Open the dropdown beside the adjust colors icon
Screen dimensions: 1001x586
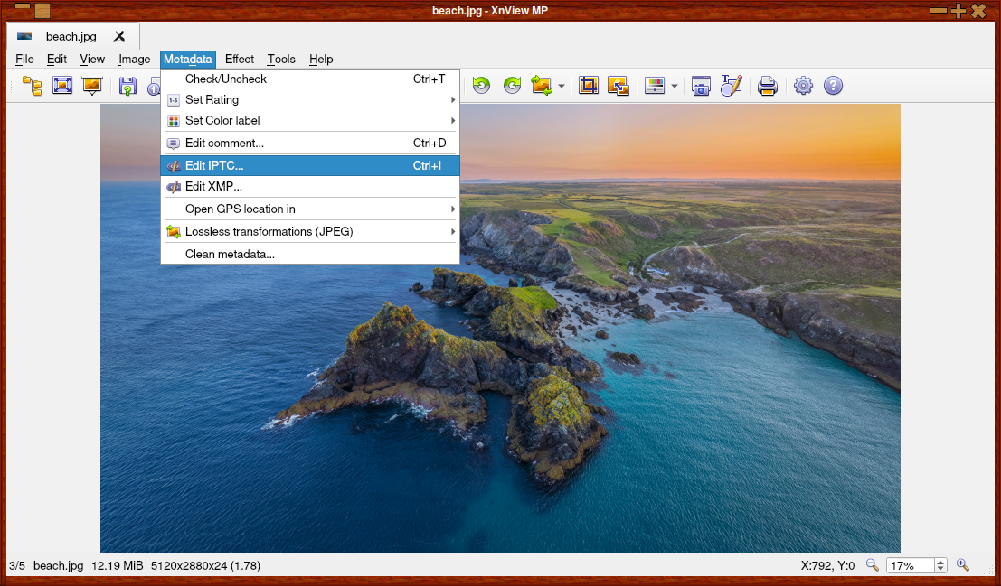(675, 85)
